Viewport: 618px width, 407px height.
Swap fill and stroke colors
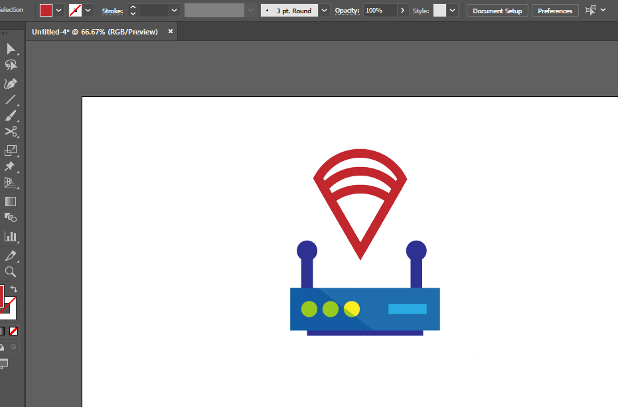14,289
